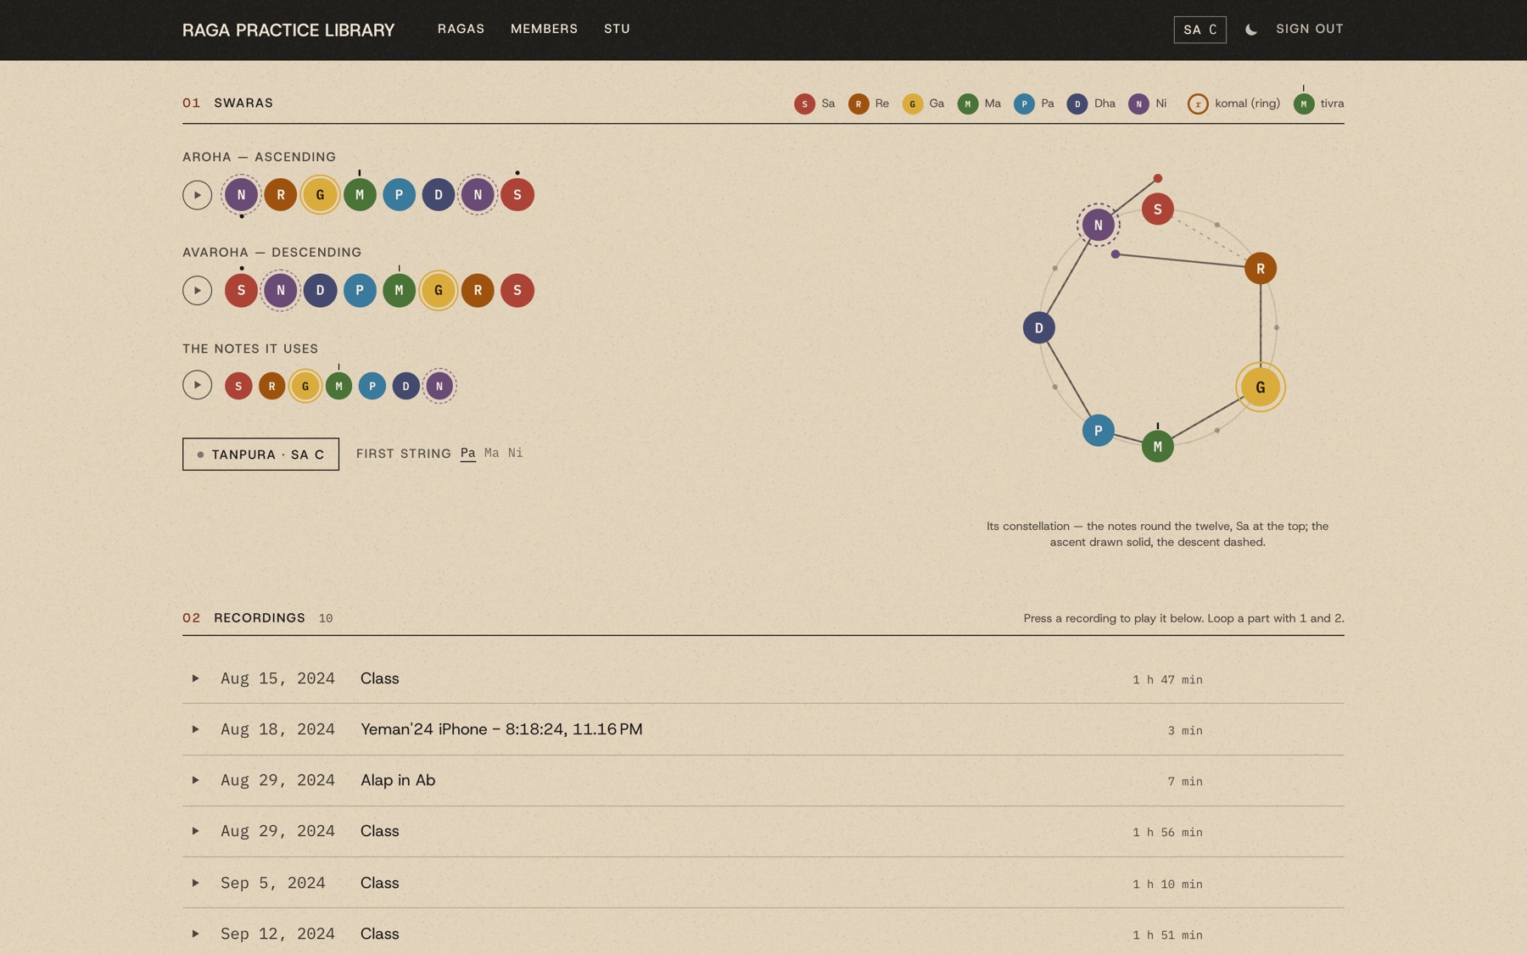The image size is (1527, 954).
Task: Open the Members menu
Action: pos(544,29)
